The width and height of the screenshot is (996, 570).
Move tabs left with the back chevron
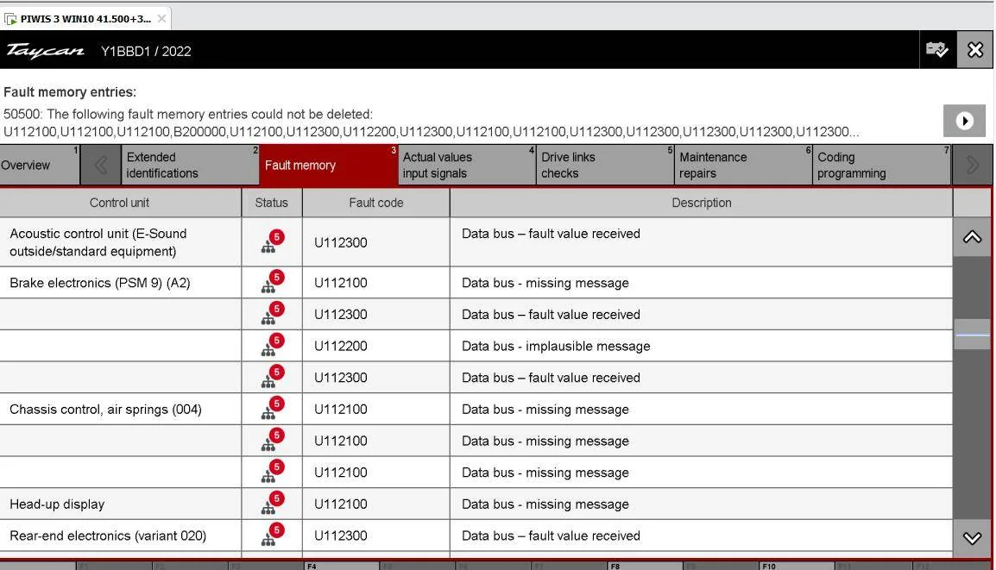pyautogui.click(x=100, y=165)
